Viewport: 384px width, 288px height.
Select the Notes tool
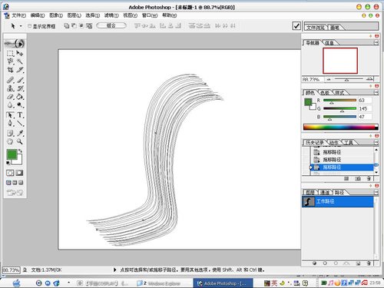click(x=10, y=133)
